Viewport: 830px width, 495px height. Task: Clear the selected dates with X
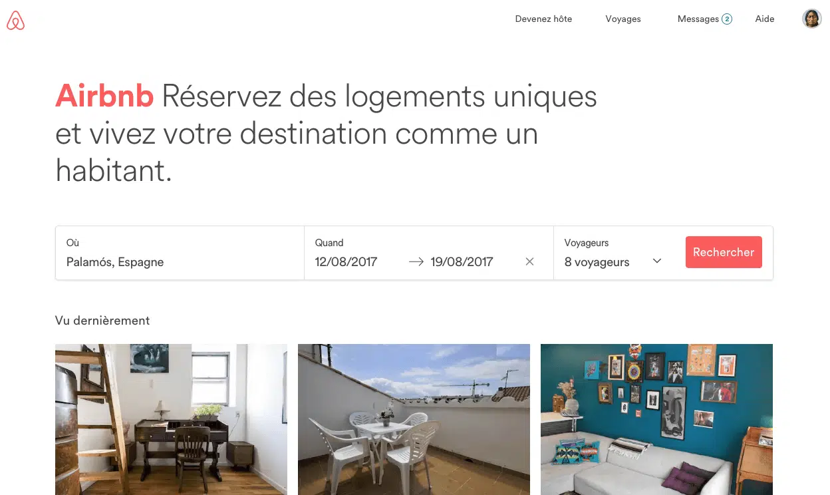click(x=529, y=261)
